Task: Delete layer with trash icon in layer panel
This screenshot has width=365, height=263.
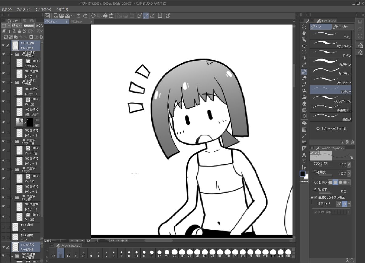Action: [41, 37]
